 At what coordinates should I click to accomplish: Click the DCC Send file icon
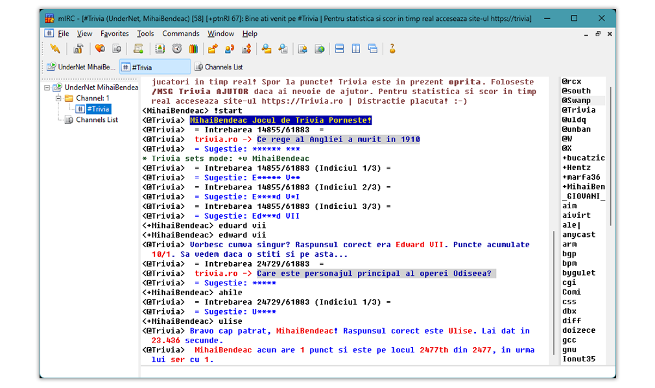click(x=213, y=49)
